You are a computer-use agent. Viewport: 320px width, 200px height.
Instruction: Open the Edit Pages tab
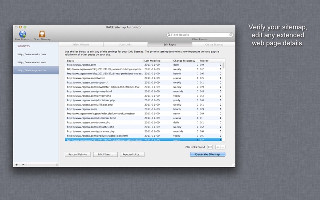170,44
